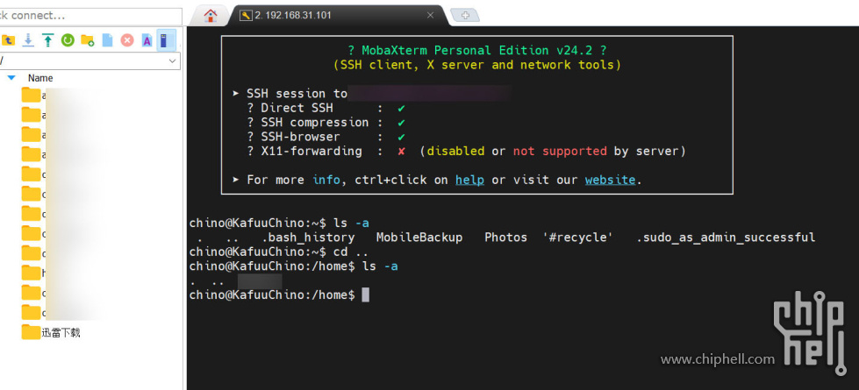Screen dimensions: 859x390
Task: Download selected files from server
Action: pos(28,40)
